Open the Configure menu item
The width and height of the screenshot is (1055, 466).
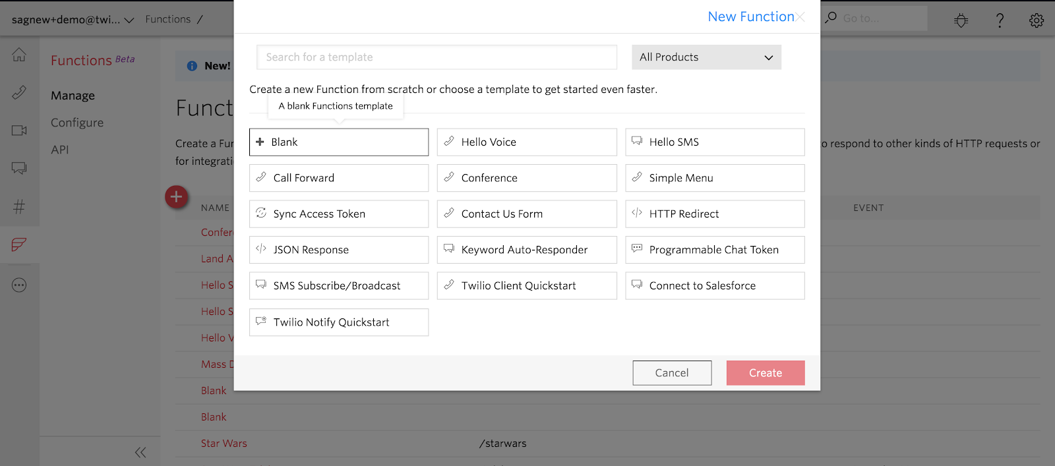click(77, 123)
